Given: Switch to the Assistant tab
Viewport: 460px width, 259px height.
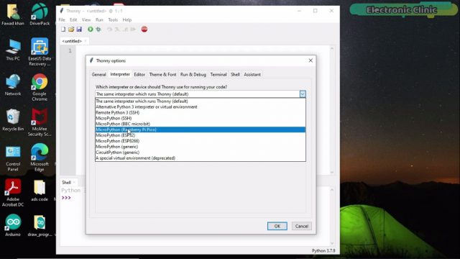Looking at the screenshot, I should pos(252,75).
